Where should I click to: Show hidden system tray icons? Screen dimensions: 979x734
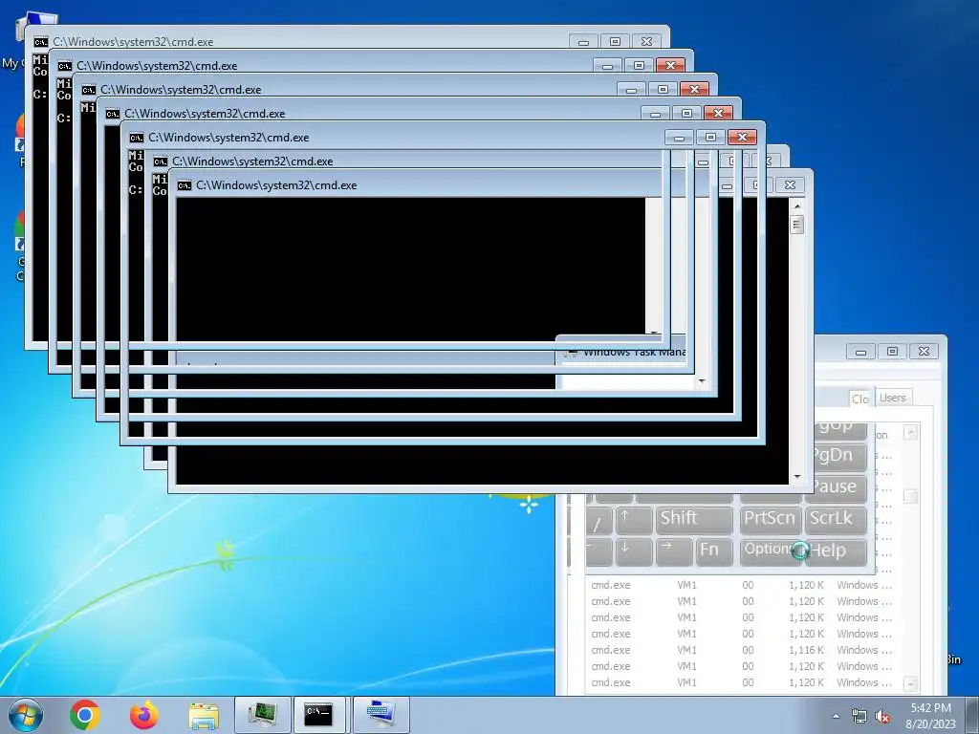(836, 716)
